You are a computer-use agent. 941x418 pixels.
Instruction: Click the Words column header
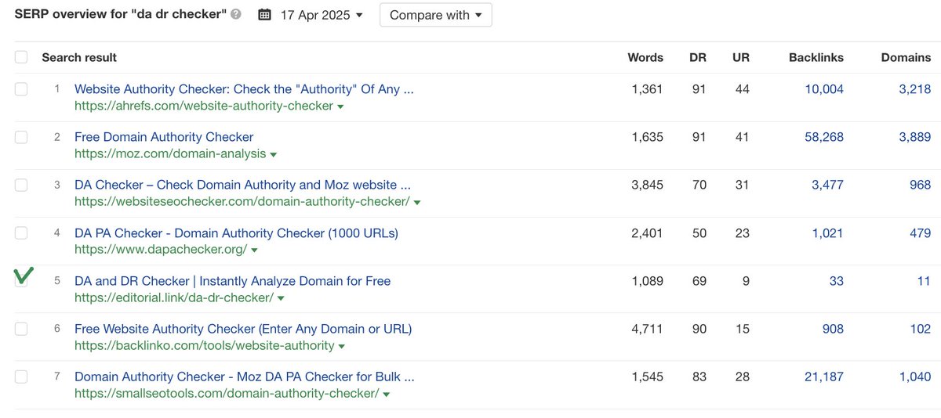click(645, 57)
